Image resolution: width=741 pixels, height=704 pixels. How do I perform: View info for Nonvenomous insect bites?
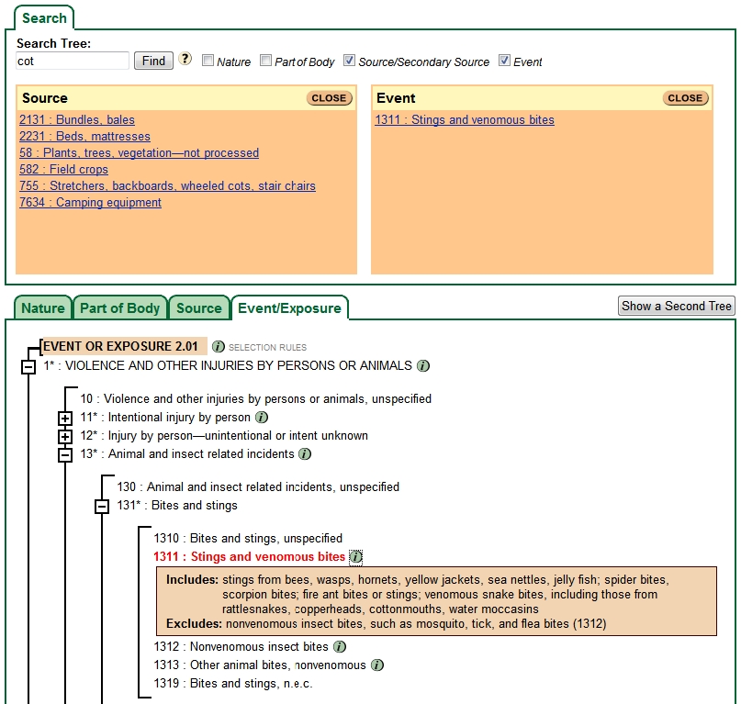(339, 647)
